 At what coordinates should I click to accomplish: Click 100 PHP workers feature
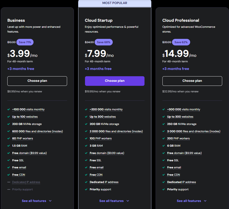pyautogui.click(x=101, y=138)
